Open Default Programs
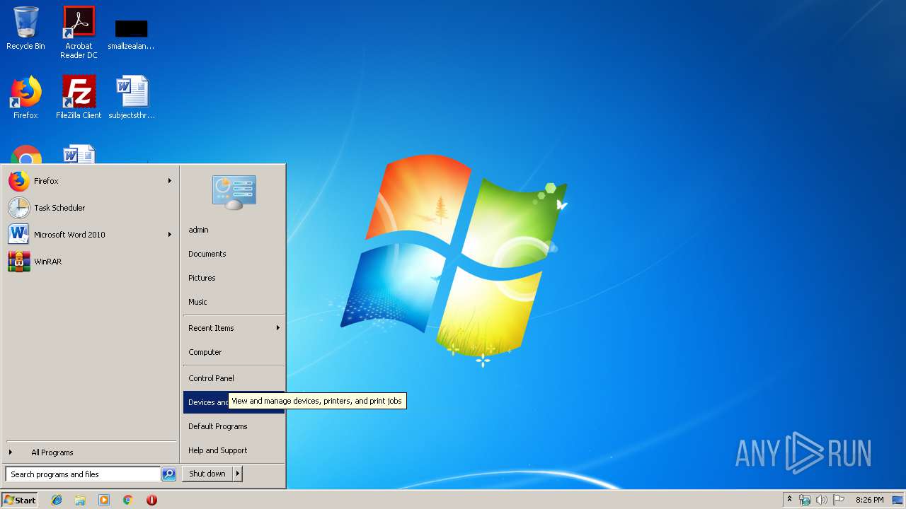The width and height of the screenshot is (906, 509). click(x=234, y=426)
